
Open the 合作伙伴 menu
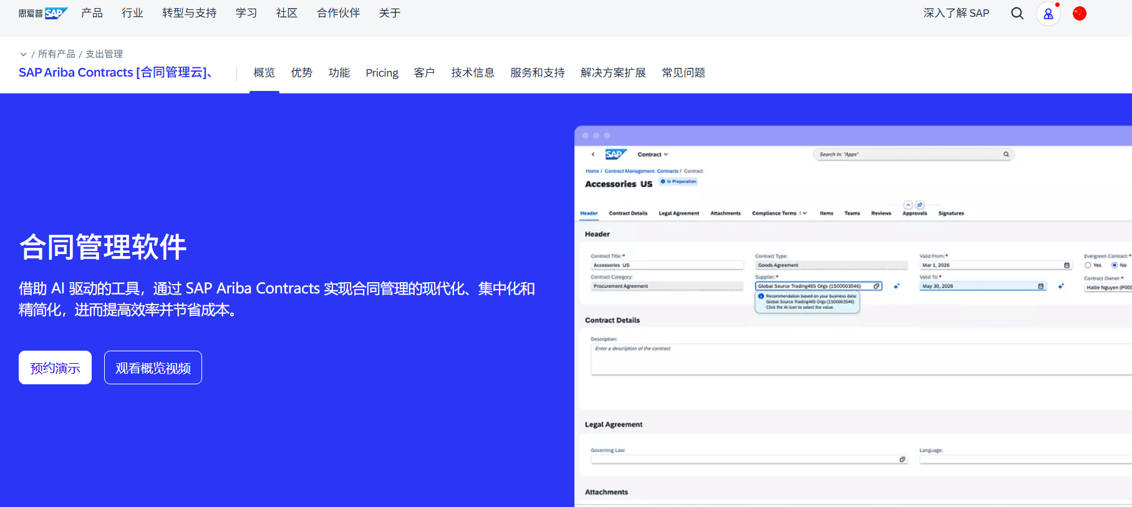[x=338, y=13]
